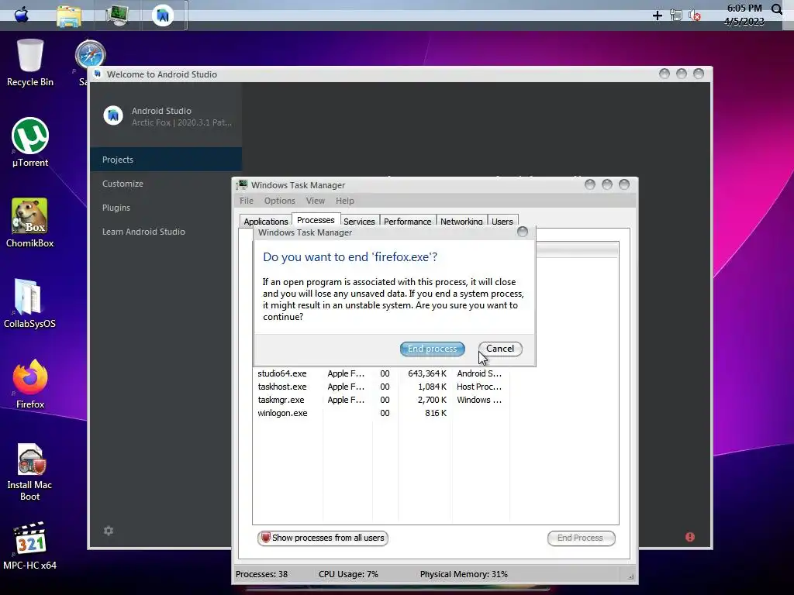Open the ChomikBox desktop icon
Screen dimensions: 794x595
[x=30, y=222]
